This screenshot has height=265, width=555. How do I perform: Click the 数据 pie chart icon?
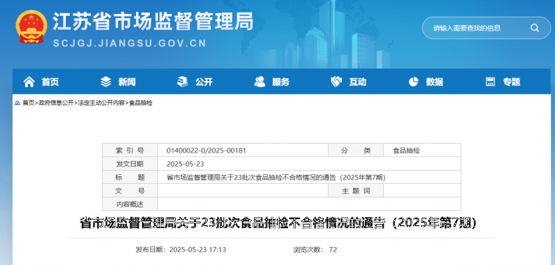[413, 82]
